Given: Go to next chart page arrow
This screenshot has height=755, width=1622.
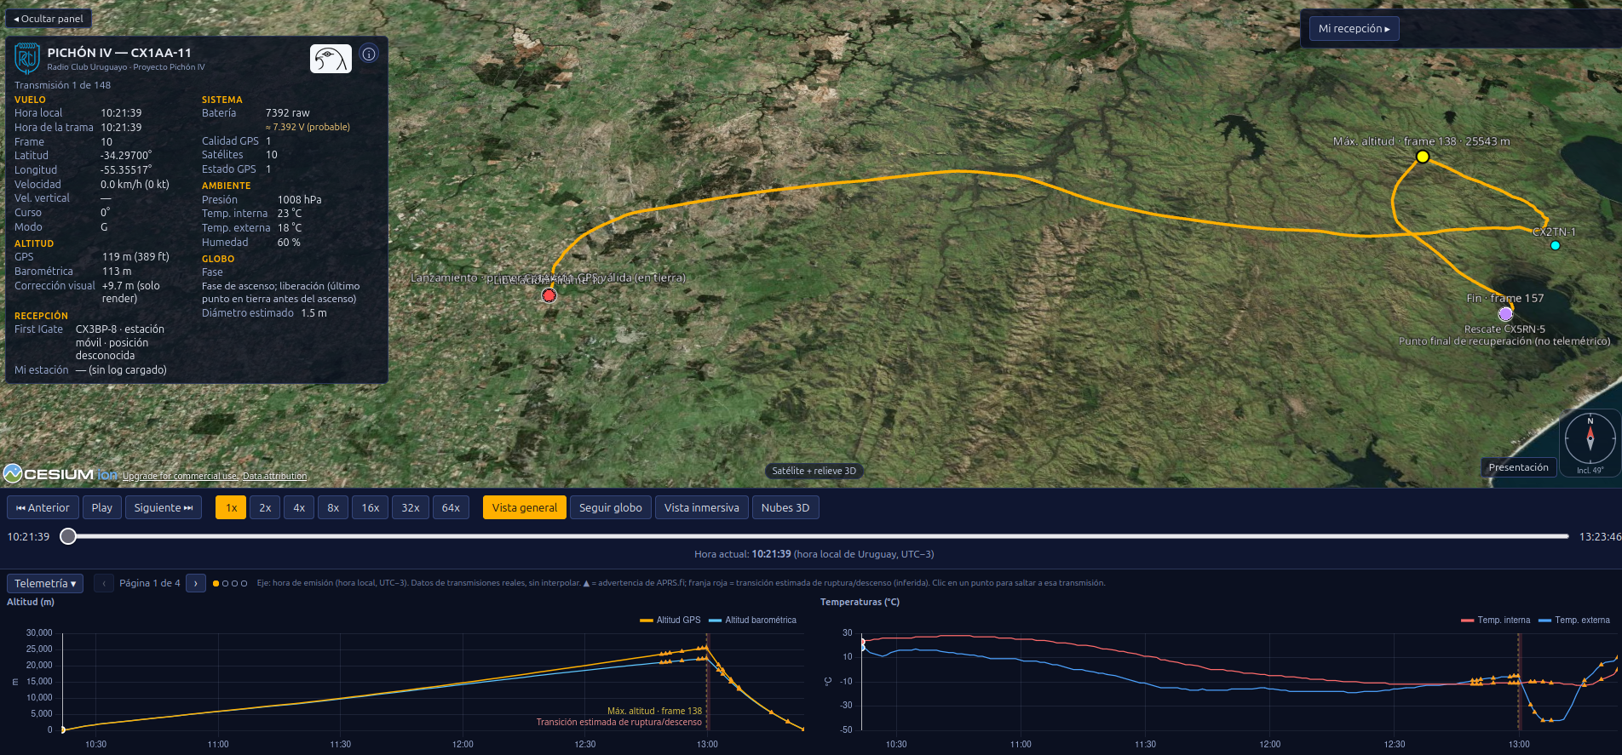Looking at the screenshot, I should [196, 583].
